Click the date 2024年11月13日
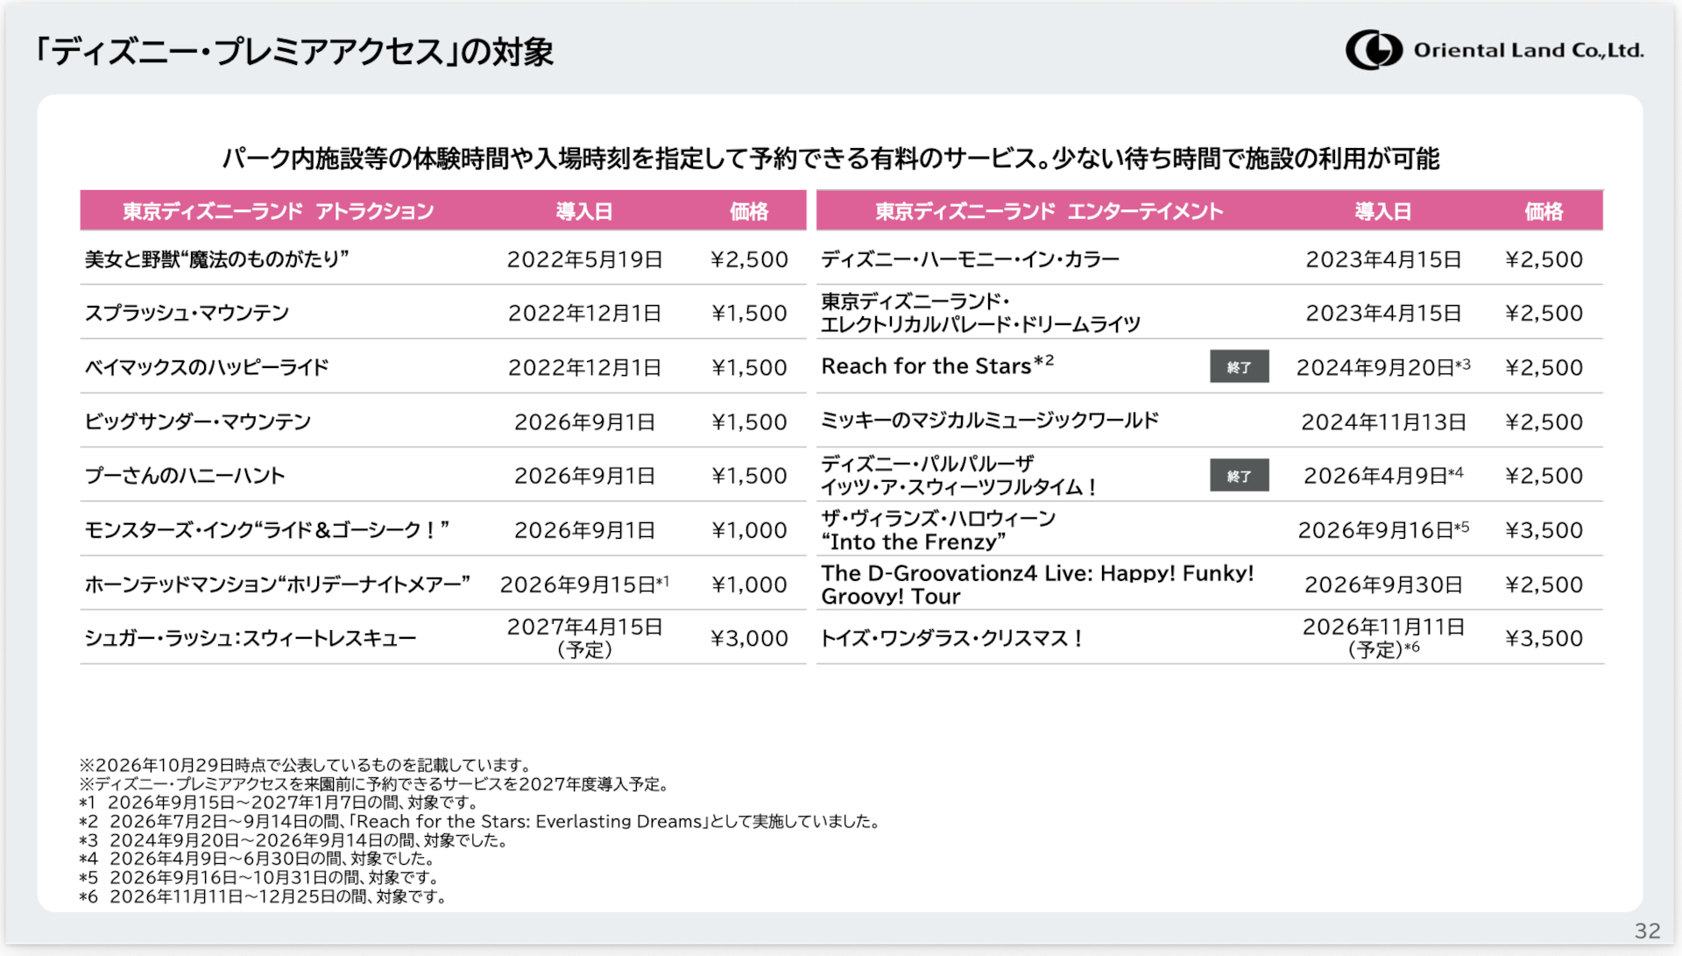The width and height of the screenshot is (1682, 956). 1383,422
